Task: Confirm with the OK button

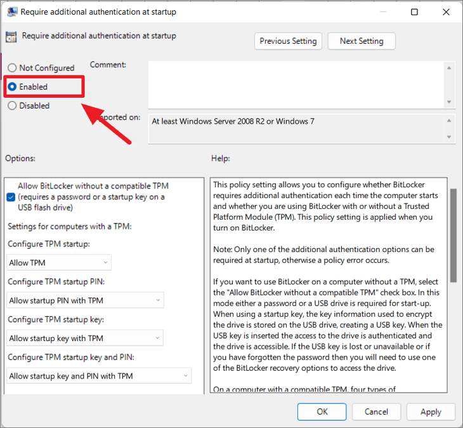Action: pos(322,411)
